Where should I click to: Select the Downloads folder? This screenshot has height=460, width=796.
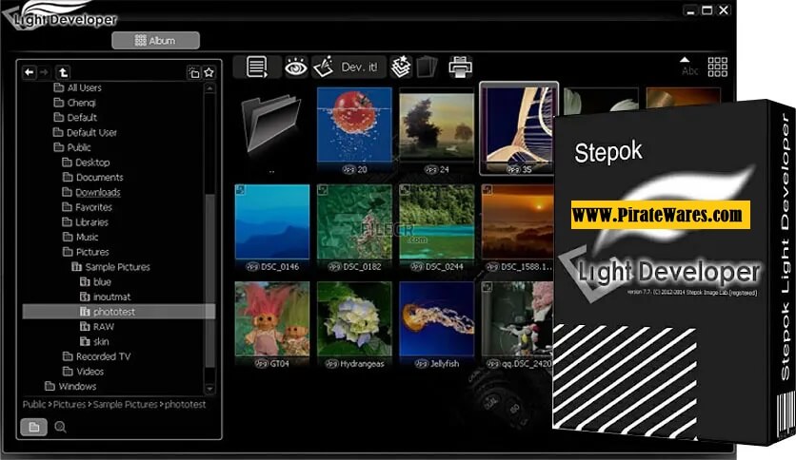coord(97,192)
